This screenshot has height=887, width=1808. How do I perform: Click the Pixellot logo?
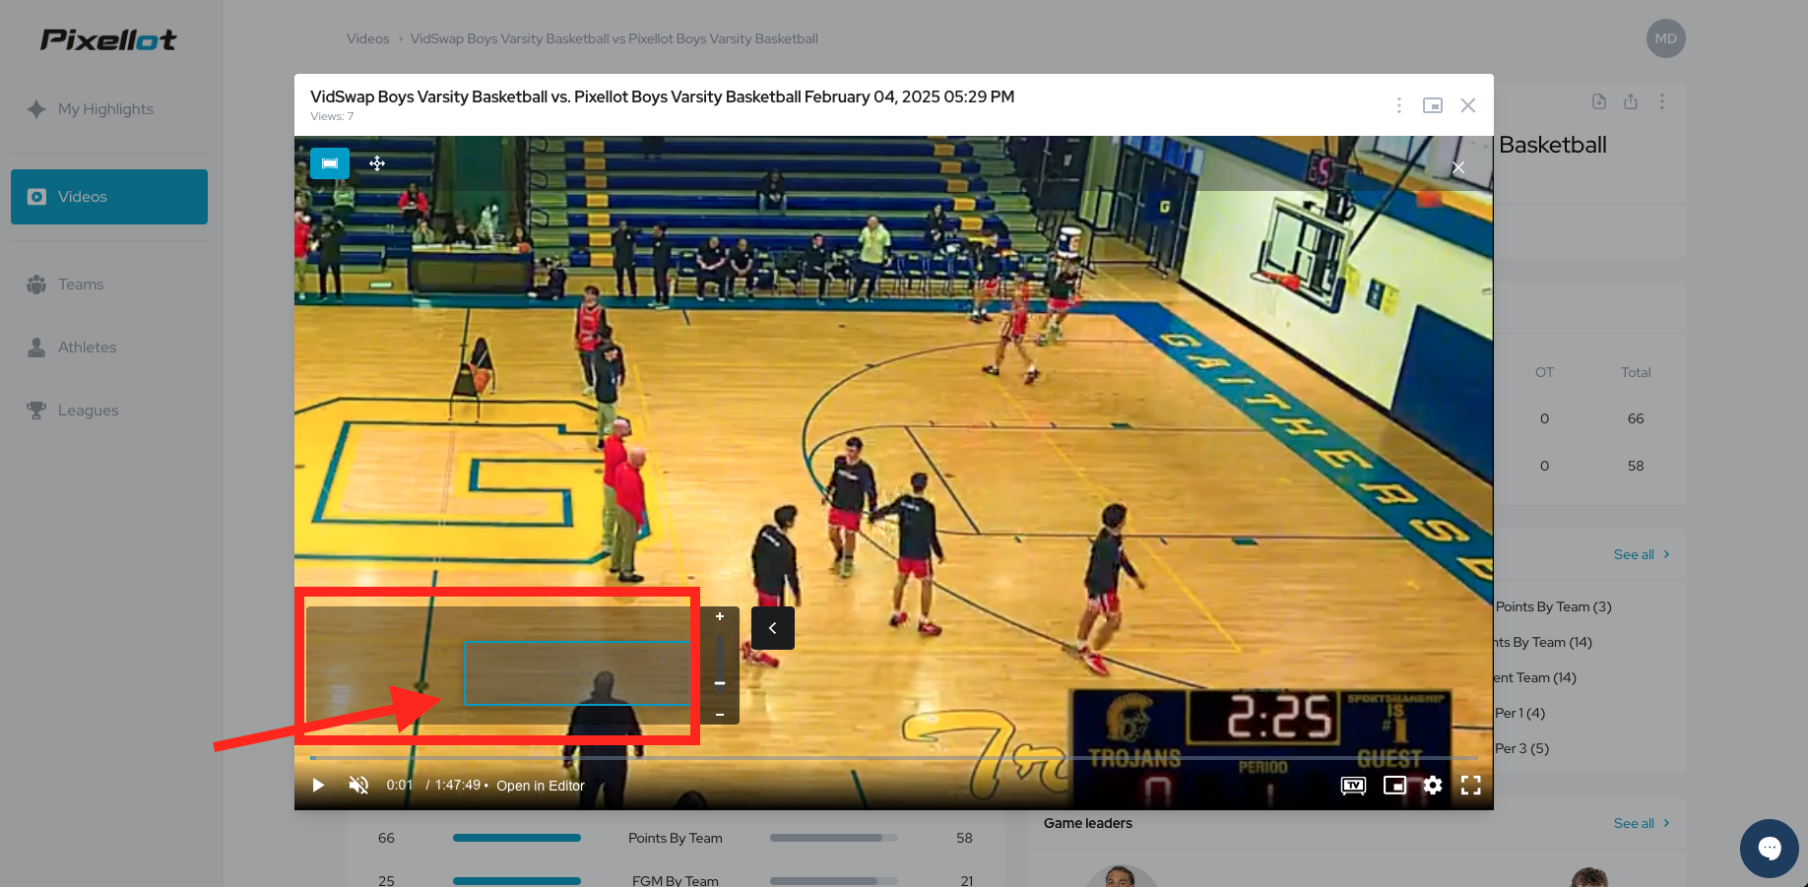coord(108,39)
